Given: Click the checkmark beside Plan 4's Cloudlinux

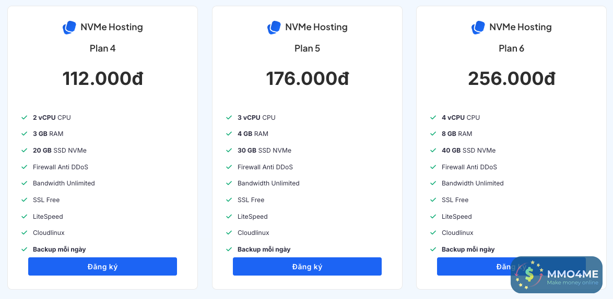Looking at the screenshot, I should [x=24, y=233].
